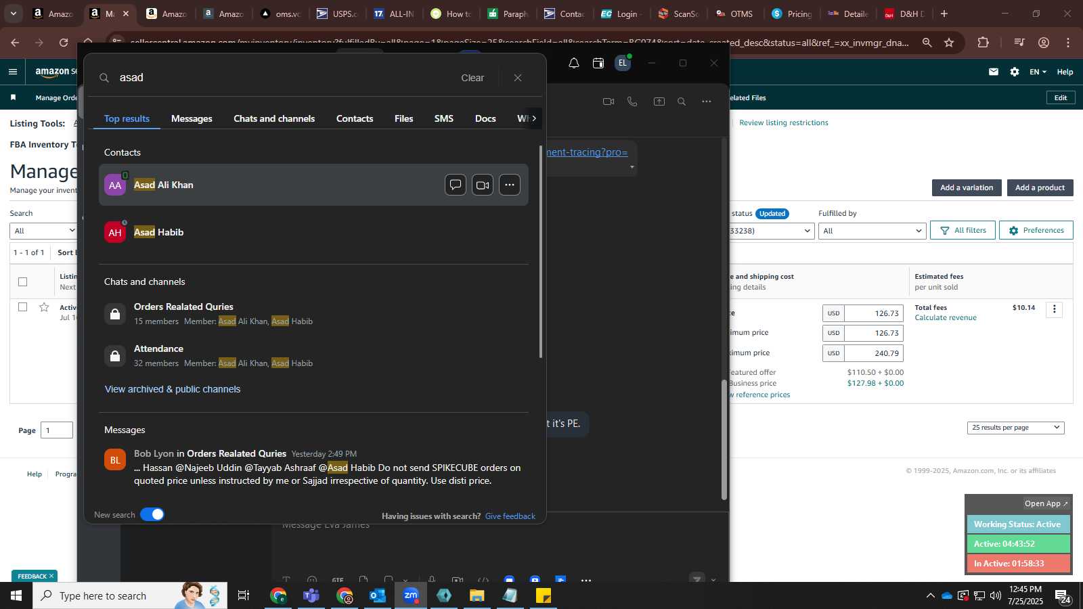
Task: Open Zoom notifications bell
Action: [x=574, y=63]
